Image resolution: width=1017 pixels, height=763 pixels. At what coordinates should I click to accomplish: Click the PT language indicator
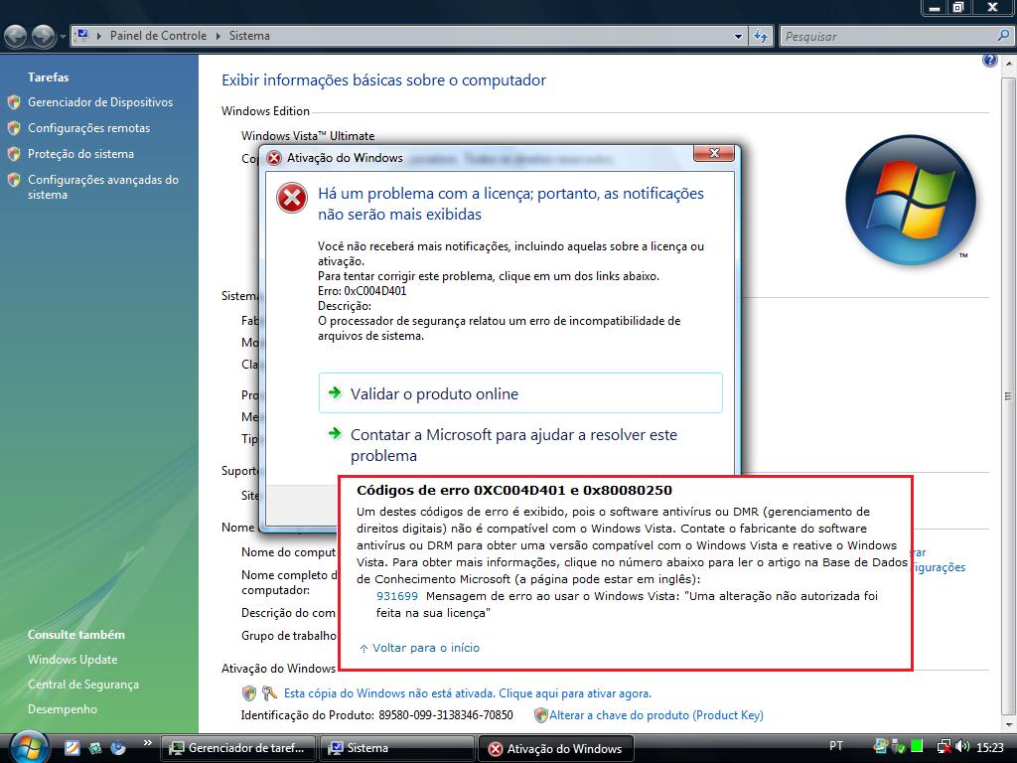click(836, 746)
